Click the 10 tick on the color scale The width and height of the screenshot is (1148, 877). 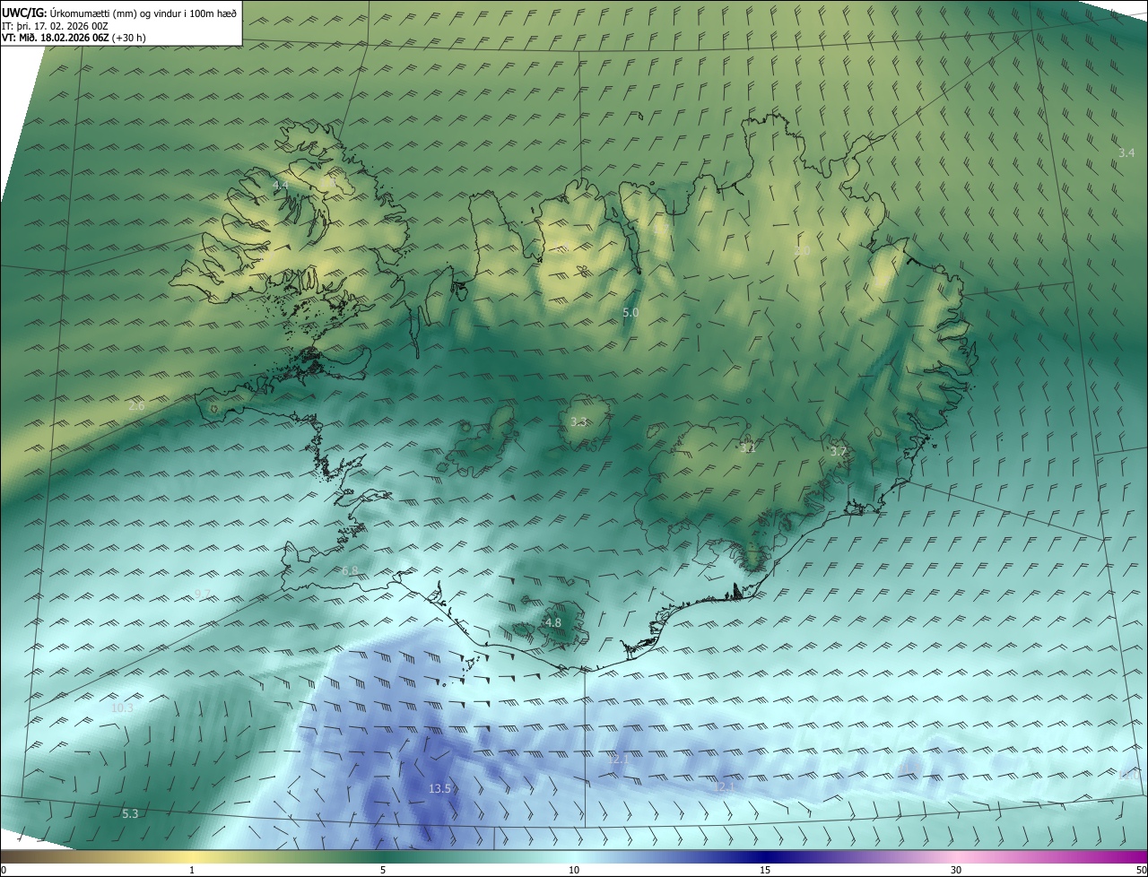[x=574, y=870]
